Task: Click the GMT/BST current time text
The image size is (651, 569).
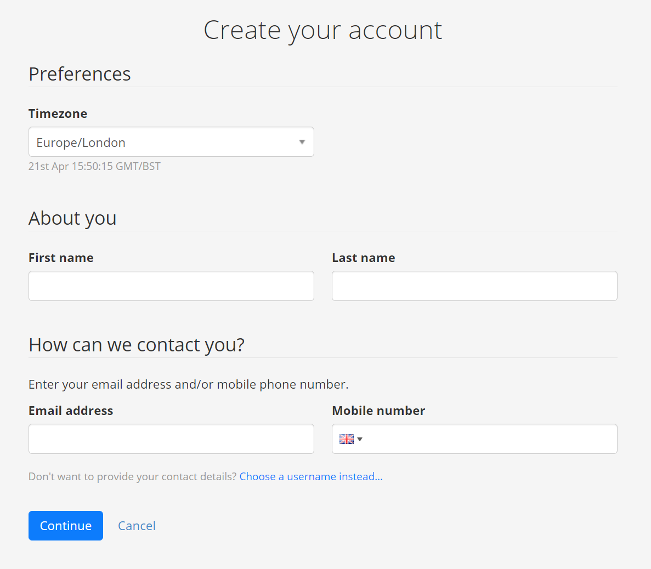Action: pyautogui.click(x=94, y=166)
